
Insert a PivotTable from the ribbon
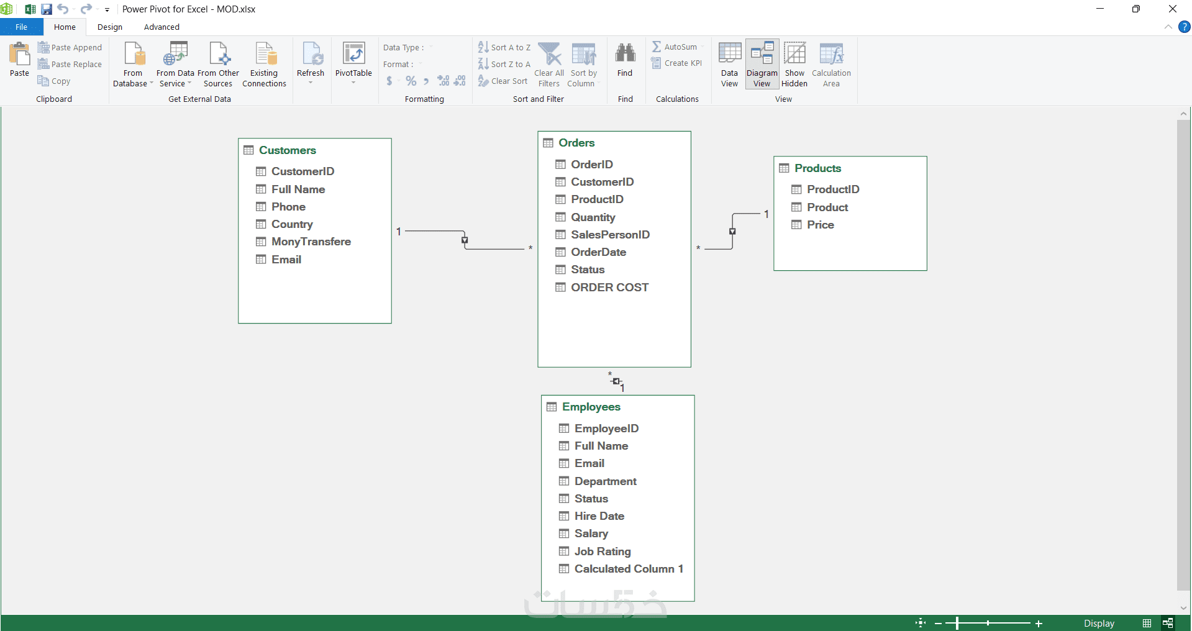click(353, 63)
